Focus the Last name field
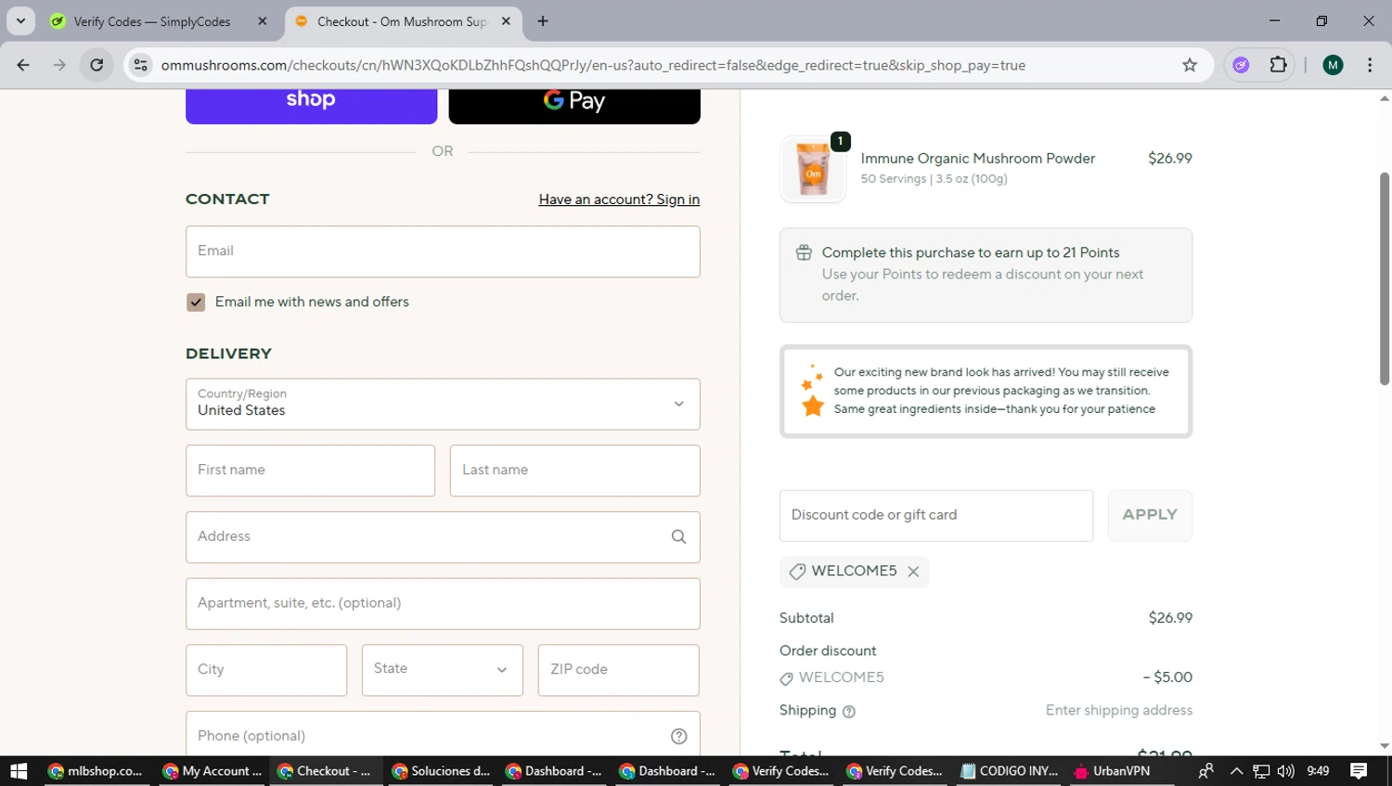Screen dimensions: 1392x786 point(574,470)
